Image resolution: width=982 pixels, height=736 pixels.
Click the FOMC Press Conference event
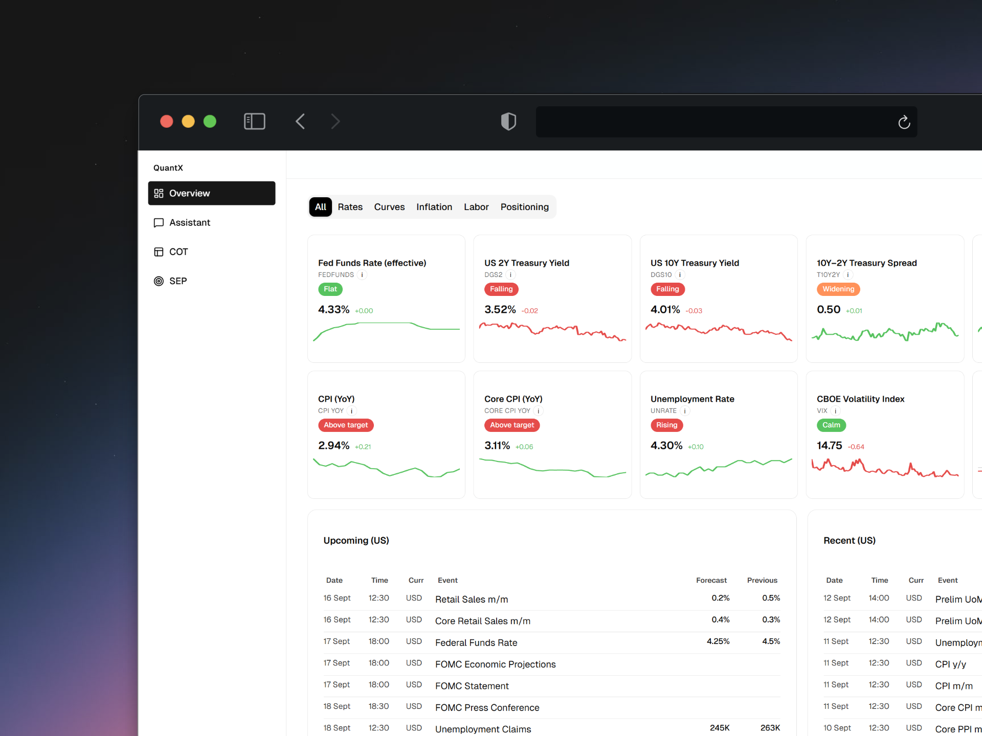(487, 708)
